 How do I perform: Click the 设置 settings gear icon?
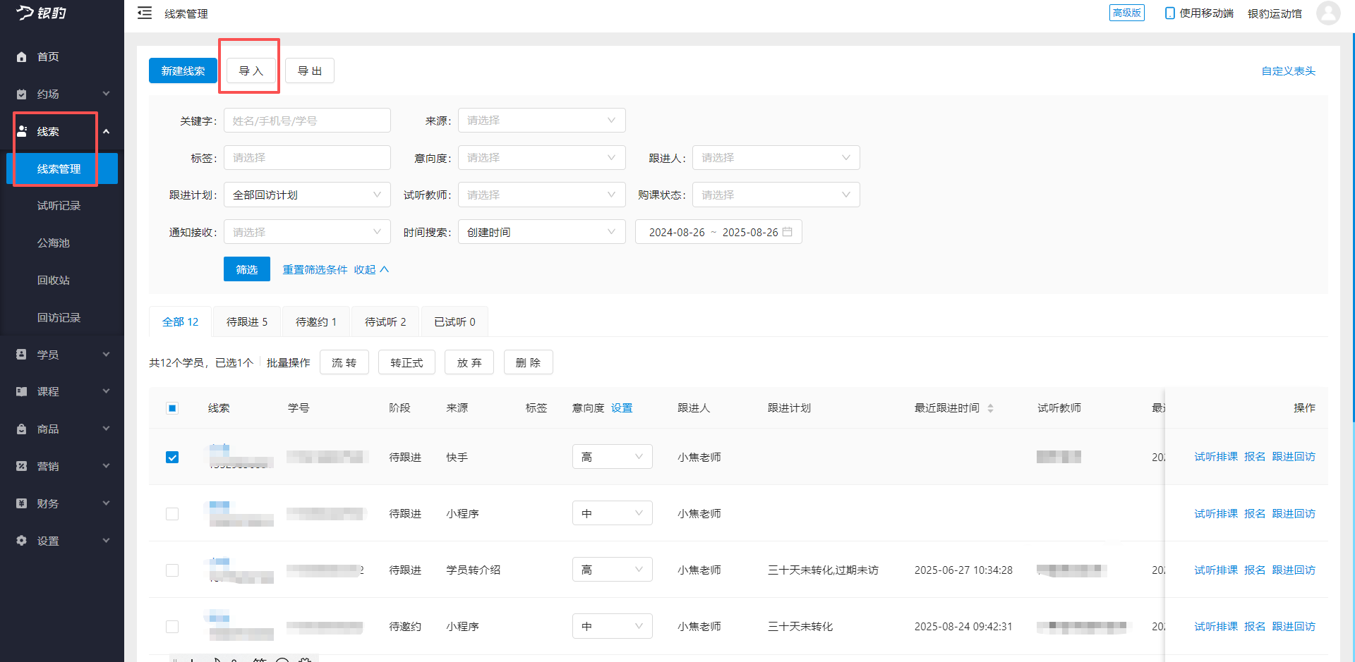click(x=21, y=540)
